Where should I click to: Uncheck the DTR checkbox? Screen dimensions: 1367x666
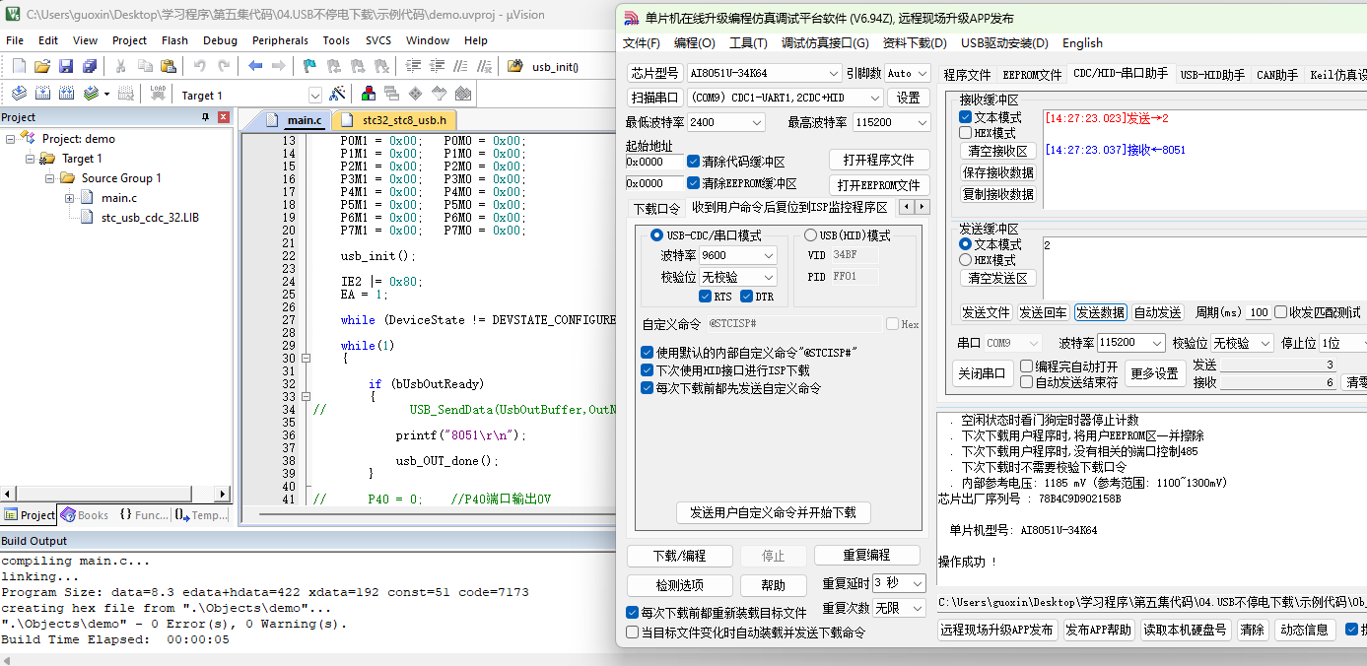746,297
